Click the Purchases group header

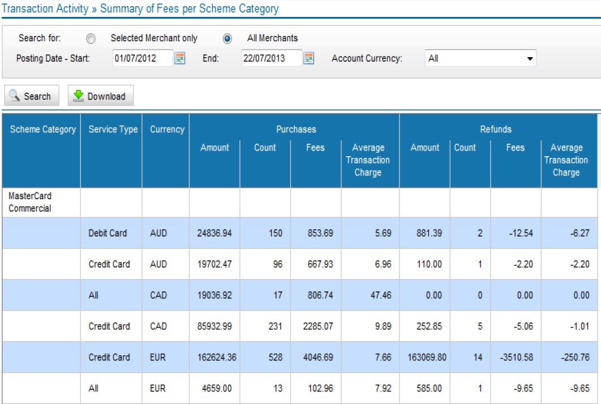pyautogui.click(x=297, y=129)
